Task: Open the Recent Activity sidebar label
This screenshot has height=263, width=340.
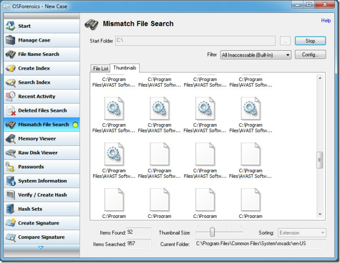Action: tap(37, 96)
